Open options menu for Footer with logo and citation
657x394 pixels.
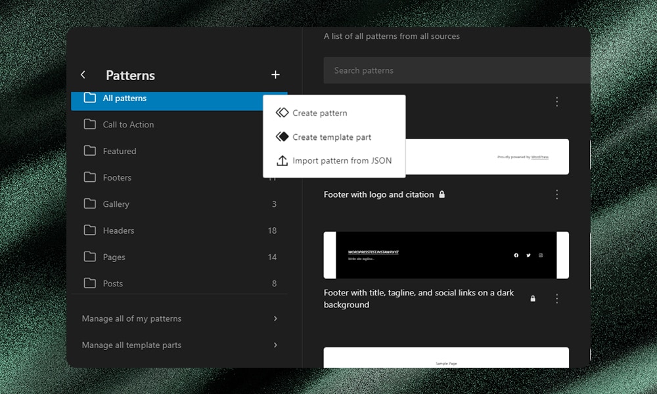point(557,194)
